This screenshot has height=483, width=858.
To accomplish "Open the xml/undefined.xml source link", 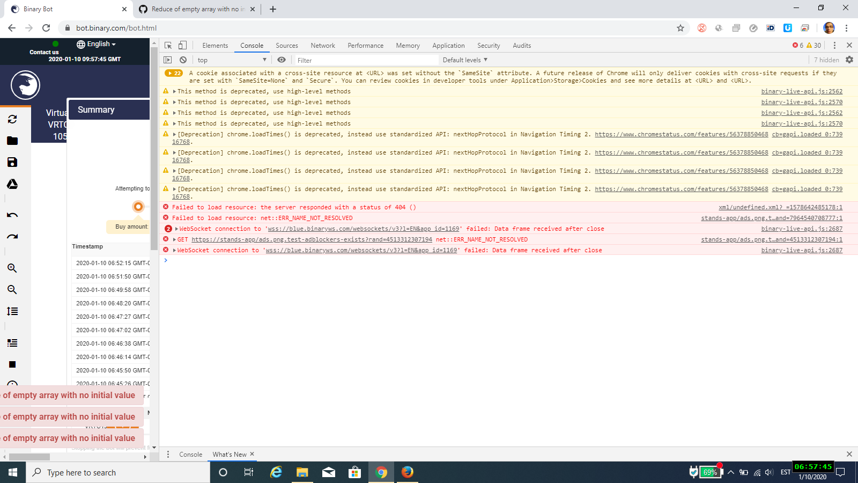I will pyautogui.click(x=780, y=207).
